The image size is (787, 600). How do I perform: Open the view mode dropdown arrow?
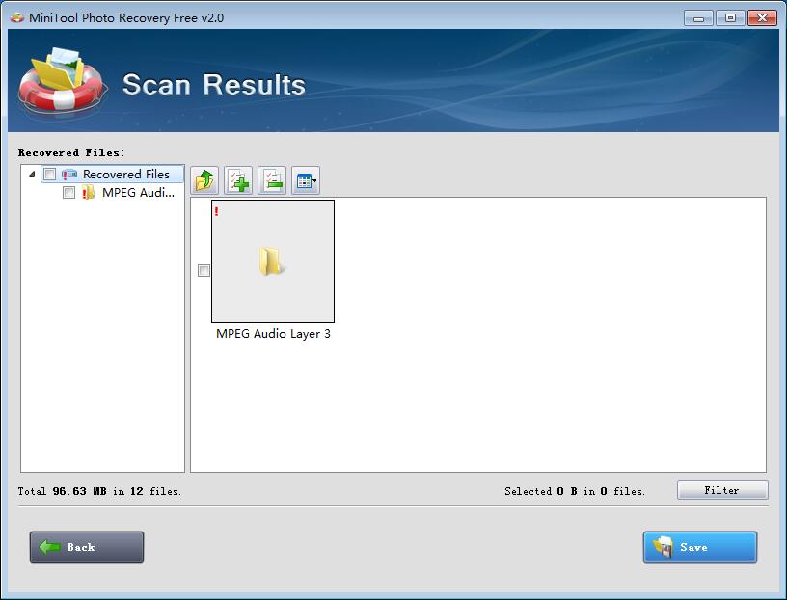[x=315, y=182]
